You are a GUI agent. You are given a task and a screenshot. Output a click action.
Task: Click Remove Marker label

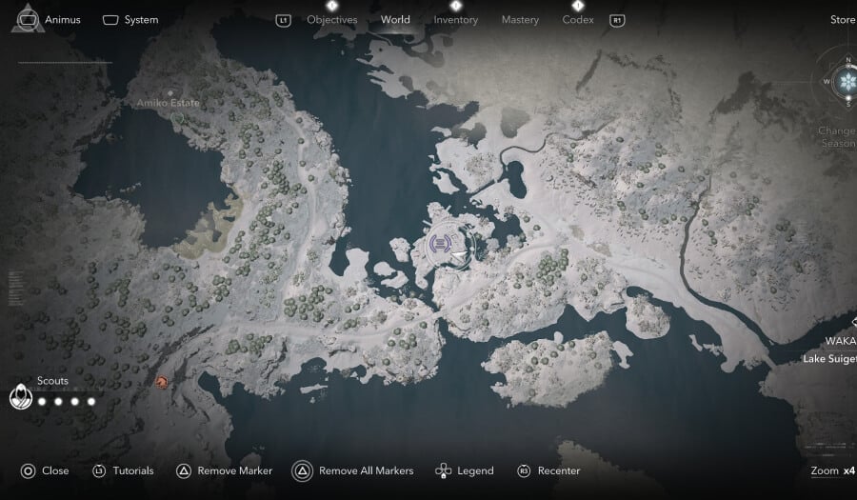(235, 470)
